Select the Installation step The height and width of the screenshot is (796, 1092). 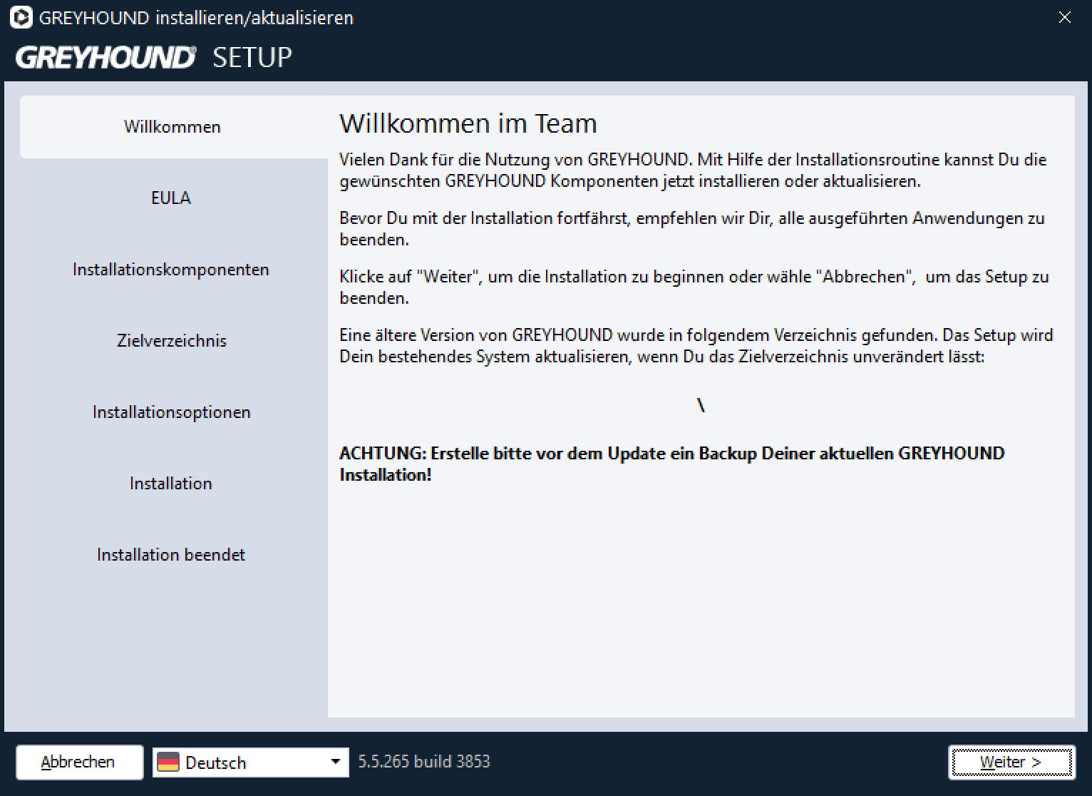(x=171, y=484)
